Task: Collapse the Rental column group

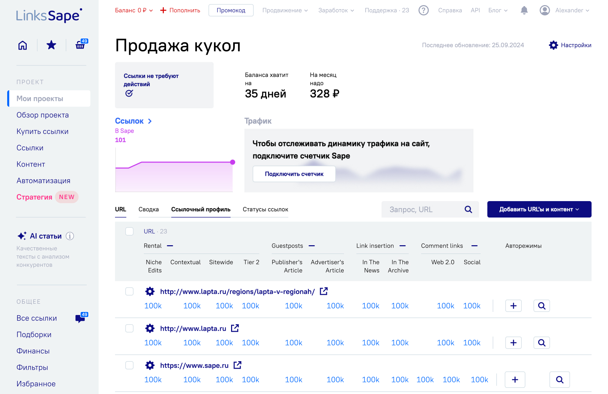Action: click(170, 246)
